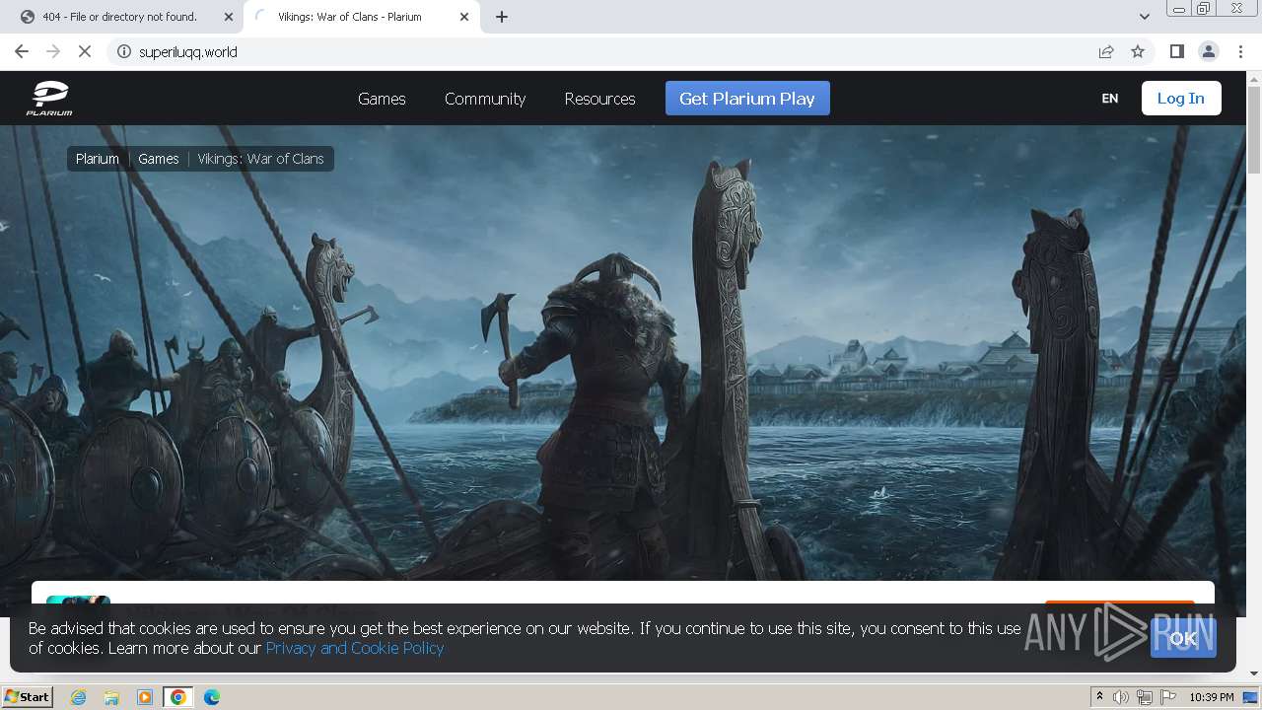Click the Get Plarium Play button

[747, 99]
